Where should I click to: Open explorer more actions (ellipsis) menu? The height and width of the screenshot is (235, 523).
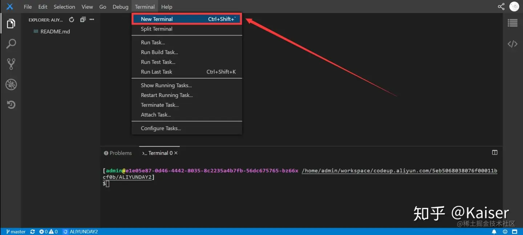[x=92, y=20]
